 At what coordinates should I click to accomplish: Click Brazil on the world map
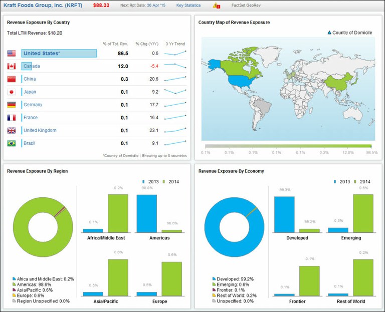pyautogui.click(x=263, y=106)
